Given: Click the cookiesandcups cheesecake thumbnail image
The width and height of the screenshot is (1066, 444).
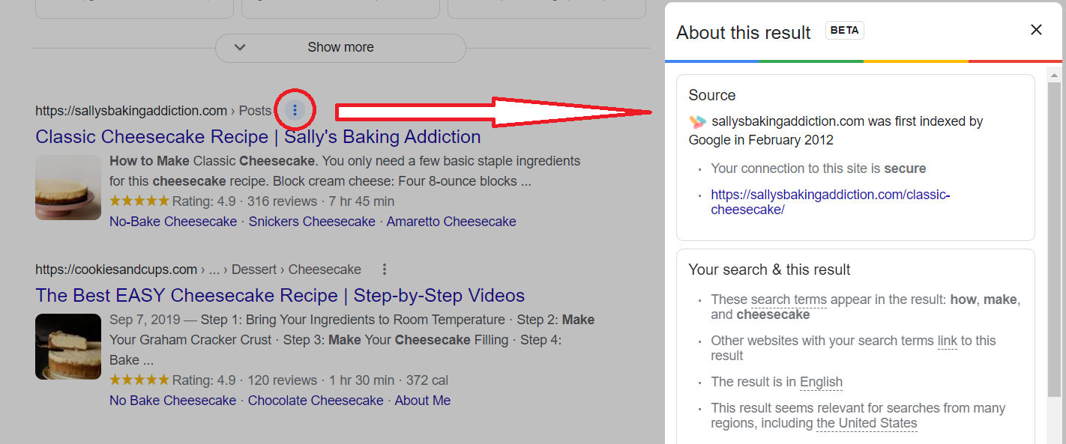Looking at the screenshot, I should 68,347.
